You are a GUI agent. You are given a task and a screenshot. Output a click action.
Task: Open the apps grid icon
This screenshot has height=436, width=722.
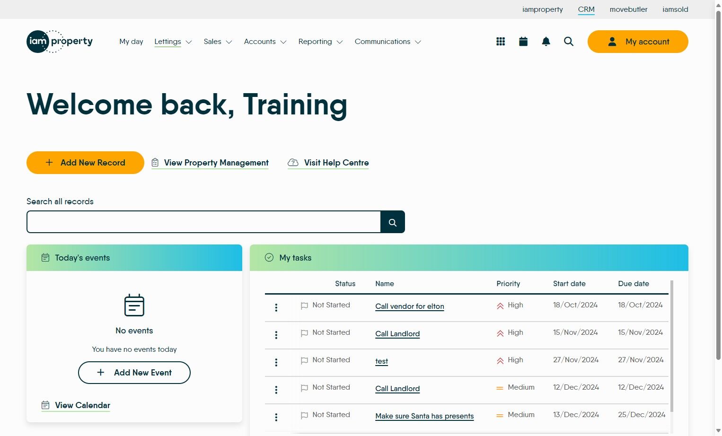(501, 42)
